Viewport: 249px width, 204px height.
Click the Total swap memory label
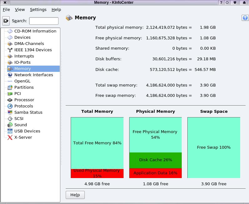(x=116, y=85)
